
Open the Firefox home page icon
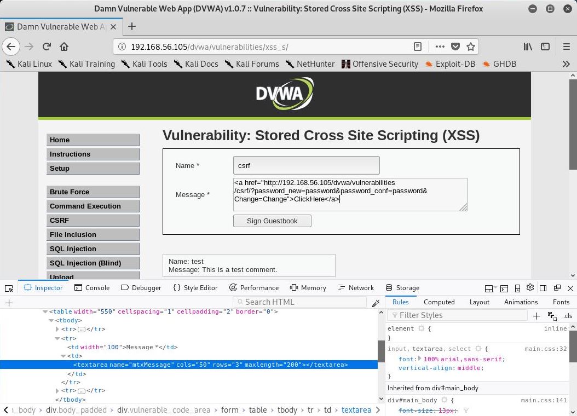64,47
